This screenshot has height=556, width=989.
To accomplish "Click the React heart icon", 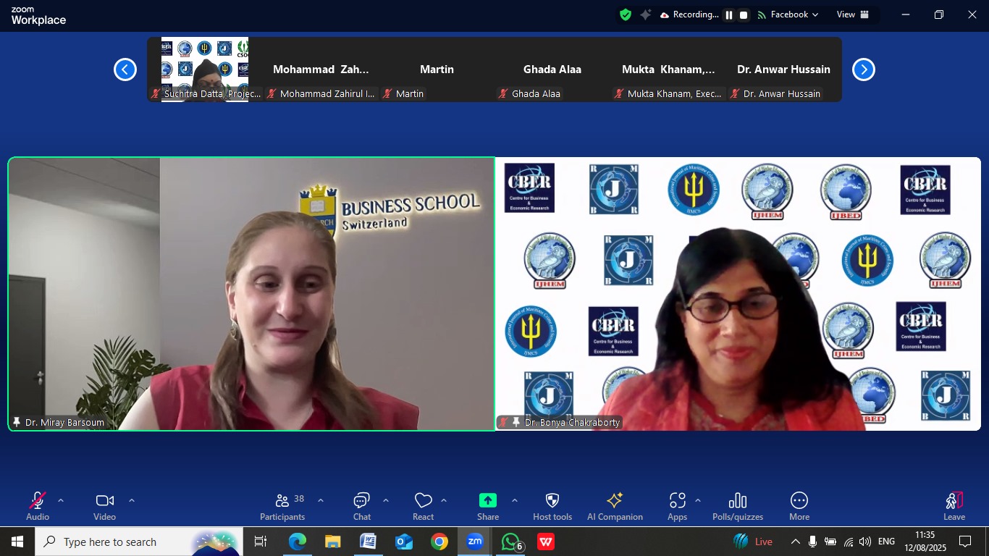I will (423, 506).
